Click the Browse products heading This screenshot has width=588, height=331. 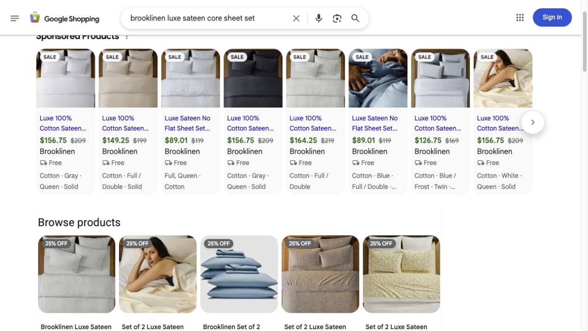click(79, 222)
